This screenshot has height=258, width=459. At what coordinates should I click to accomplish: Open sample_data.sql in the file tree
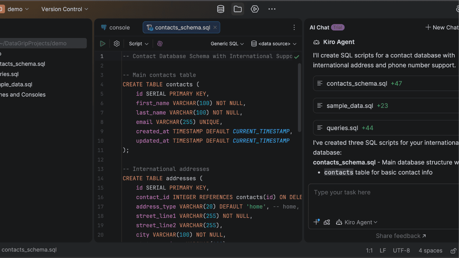(16, 85)
